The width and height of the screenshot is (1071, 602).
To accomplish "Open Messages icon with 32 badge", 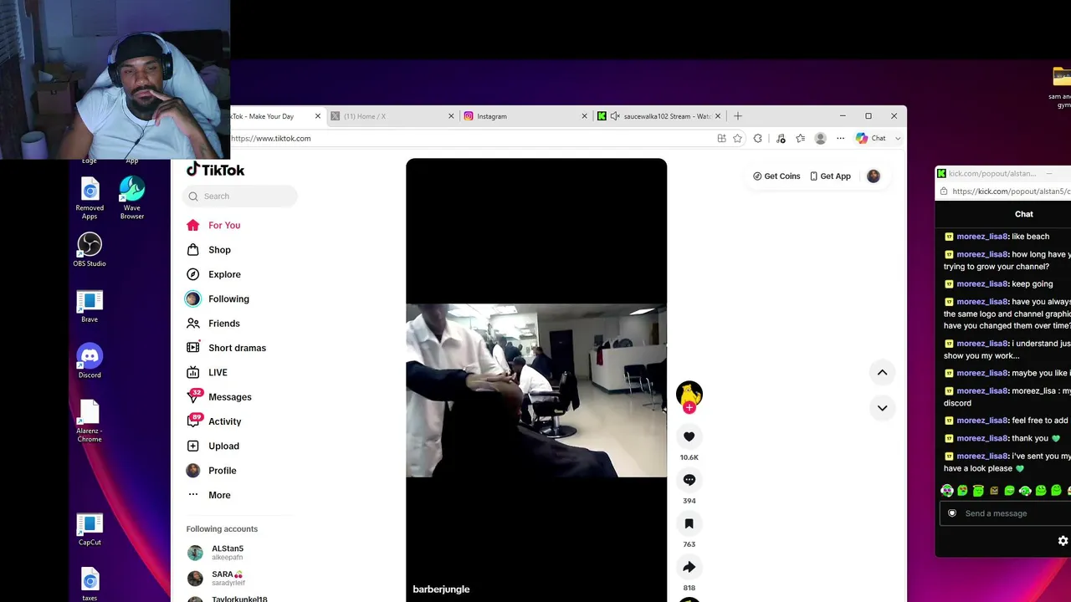I will 193,396.
